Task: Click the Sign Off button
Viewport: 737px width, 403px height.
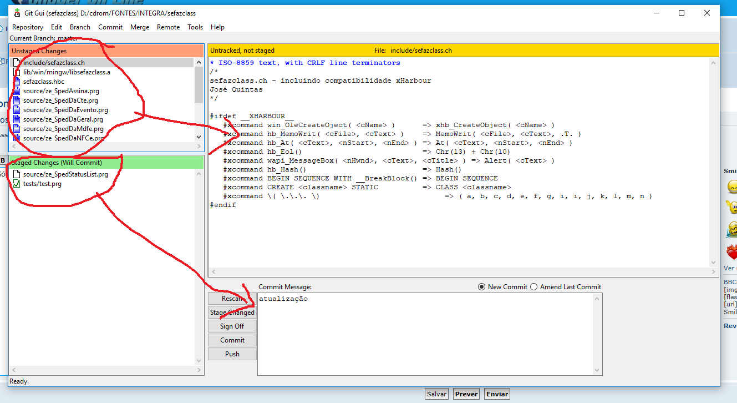Action: tap(232, 326)
